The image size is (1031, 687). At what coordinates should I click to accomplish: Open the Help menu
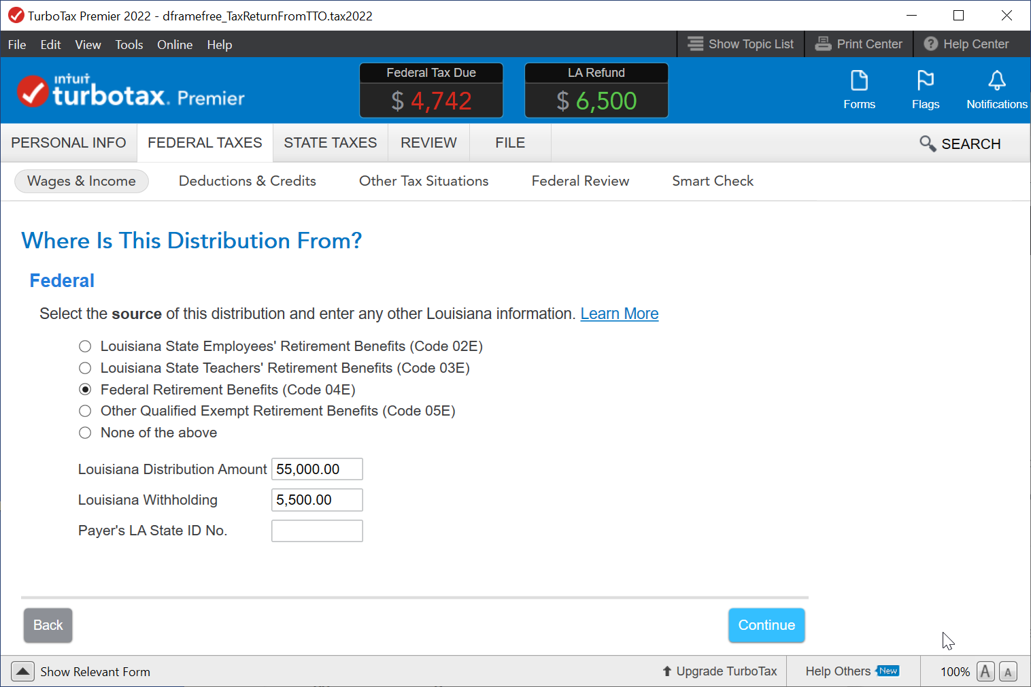pyautogui.click(x=220, y=45)
